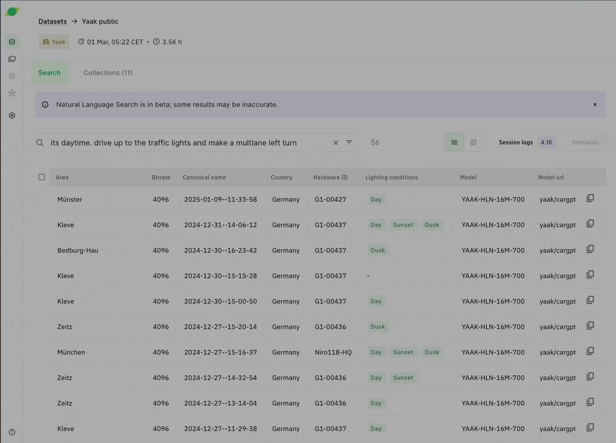Switch to list view layout
The image size is (616, 443).
click(x=454, y=143)
